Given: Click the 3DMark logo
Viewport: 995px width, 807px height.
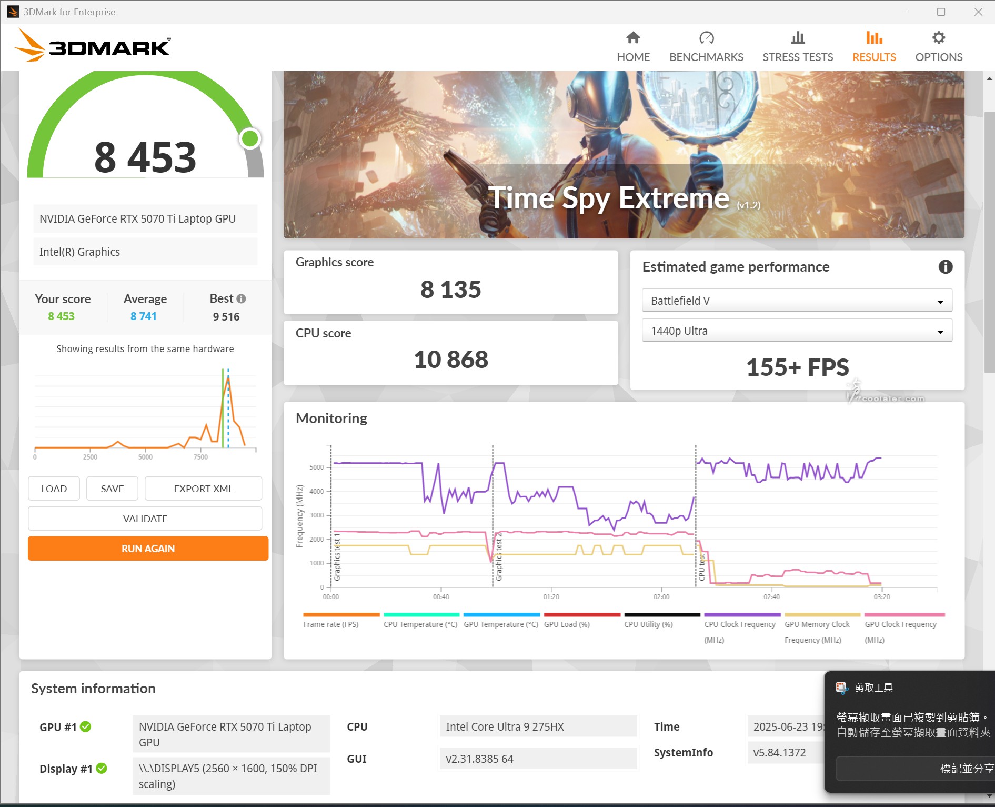Looking at the screenshot, I should click(93, 46).
